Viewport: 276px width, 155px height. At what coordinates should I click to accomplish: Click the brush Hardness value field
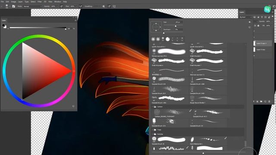coord(179,30)
